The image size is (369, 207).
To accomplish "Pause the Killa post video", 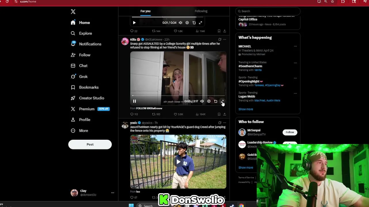I will [x=134, y=101].
